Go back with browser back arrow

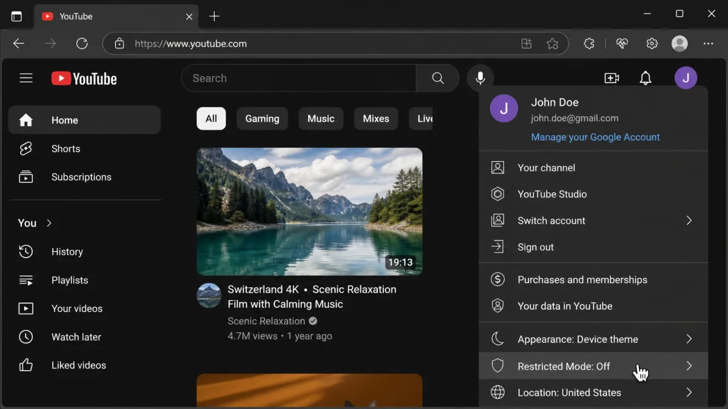[x=19, y=44]
